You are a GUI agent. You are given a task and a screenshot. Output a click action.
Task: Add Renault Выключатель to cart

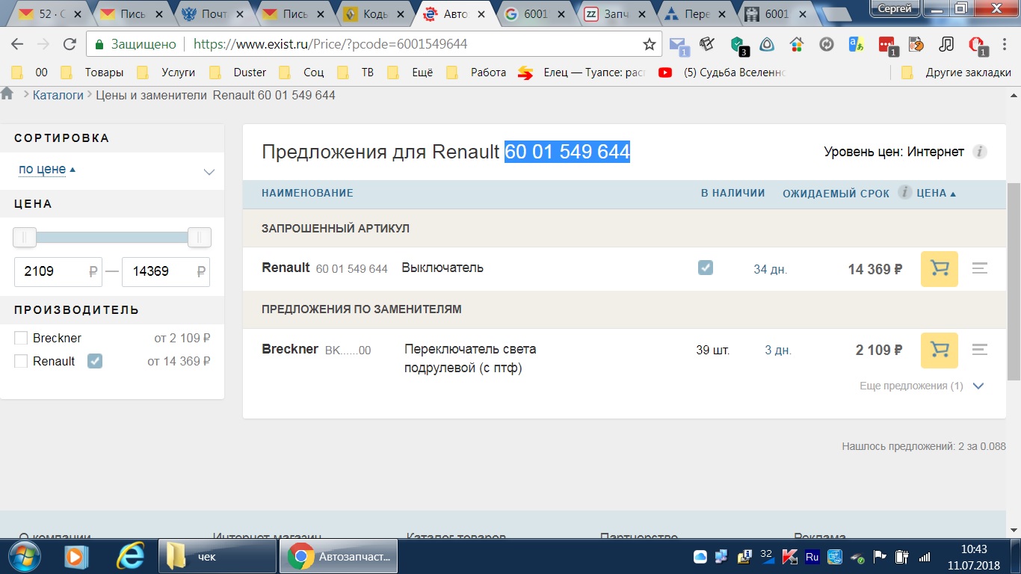click(939, 269)
